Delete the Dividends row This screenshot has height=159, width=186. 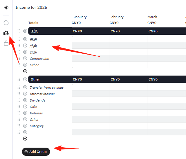(25, 100)
